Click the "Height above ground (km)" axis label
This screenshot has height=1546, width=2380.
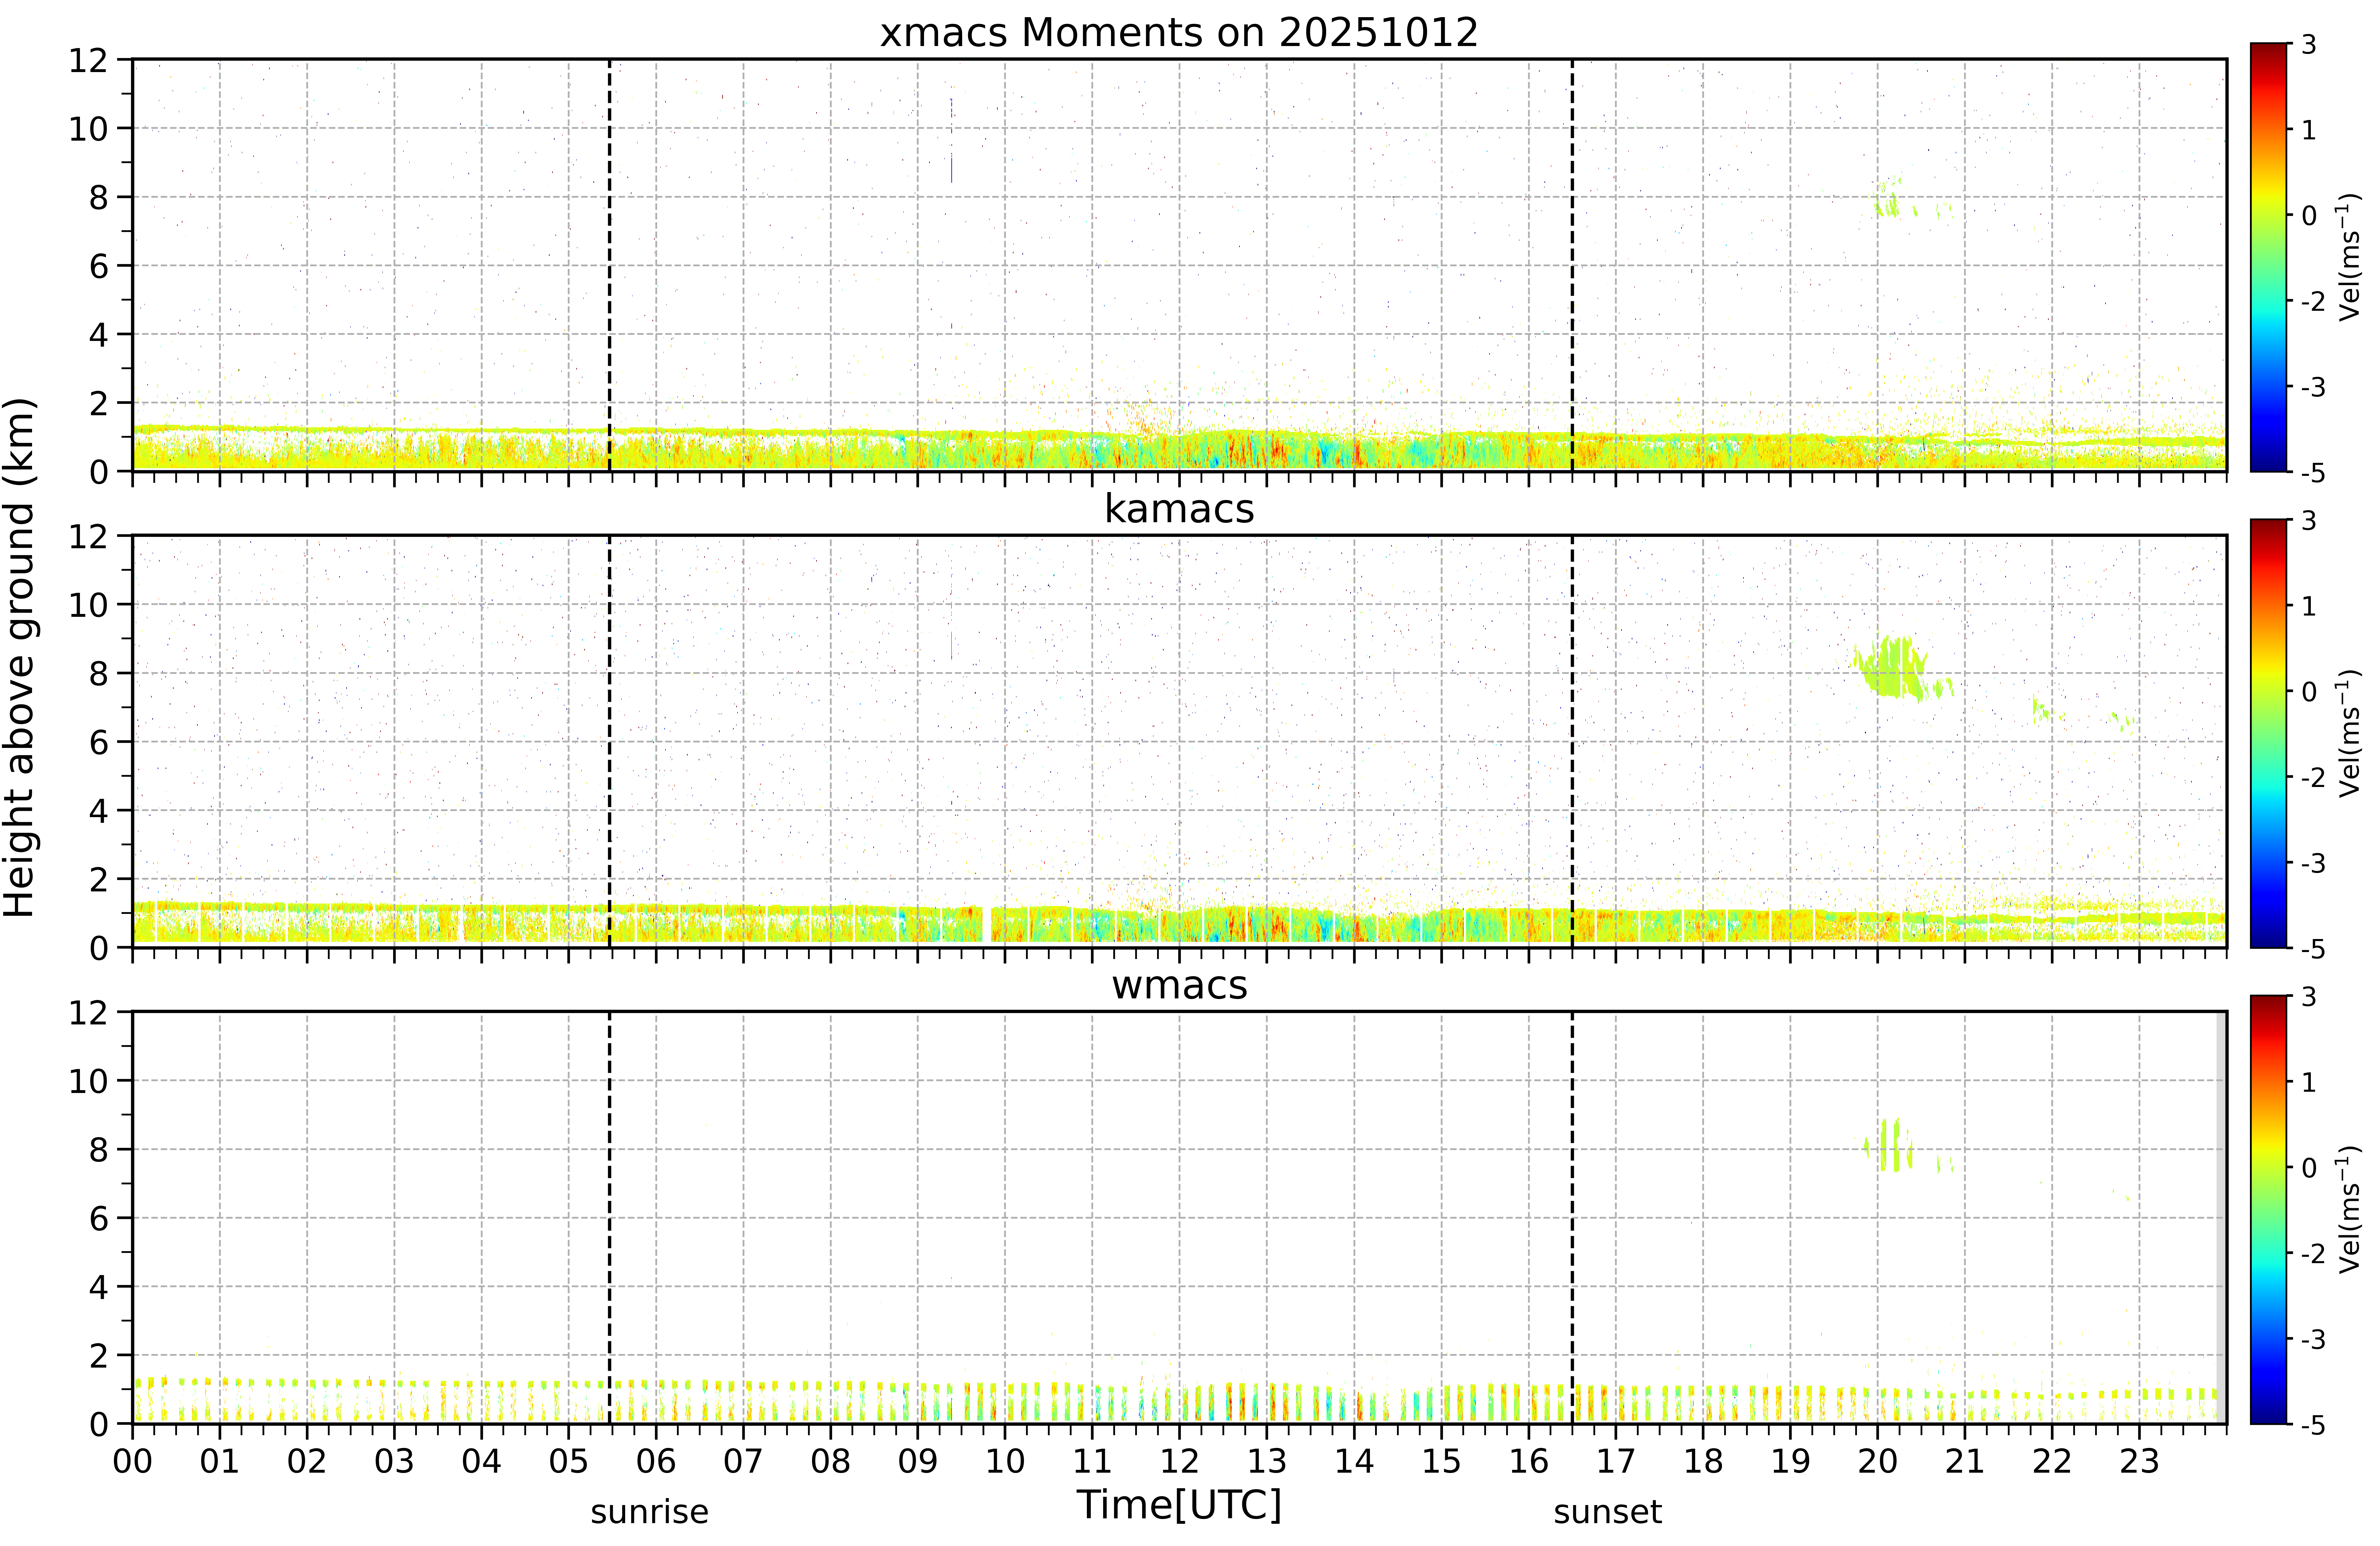click(x=20, y=657)
